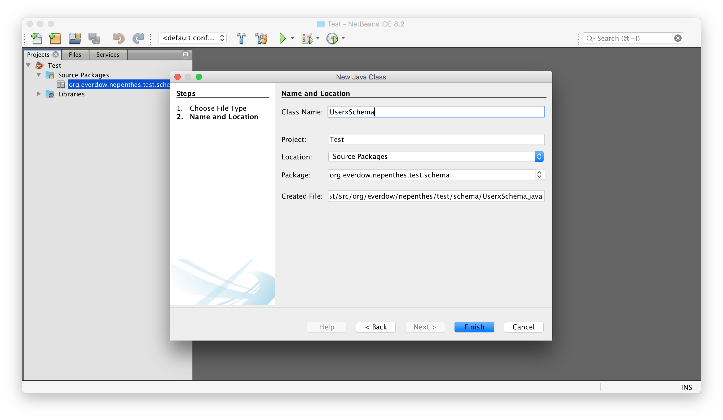Collapse the Test project tree node
The height and width of the screenshot is (420, 723).
tap(28, 65)
